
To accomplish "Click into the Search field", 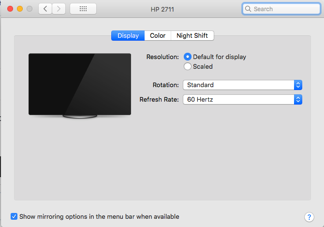I will pos(281,9).
